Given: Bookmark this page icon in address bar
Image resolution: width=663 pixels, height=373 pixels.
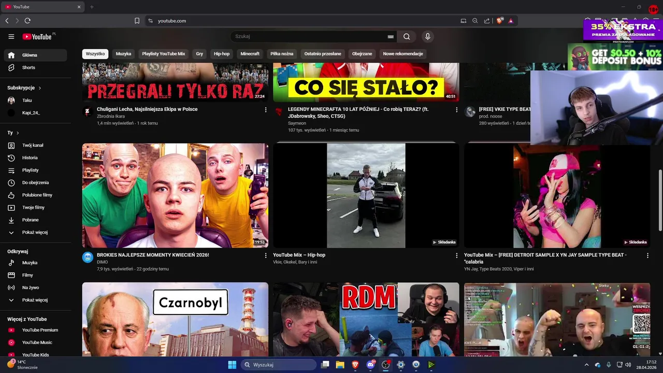Looking at the screenshot, I should click(x=137, y=21).
